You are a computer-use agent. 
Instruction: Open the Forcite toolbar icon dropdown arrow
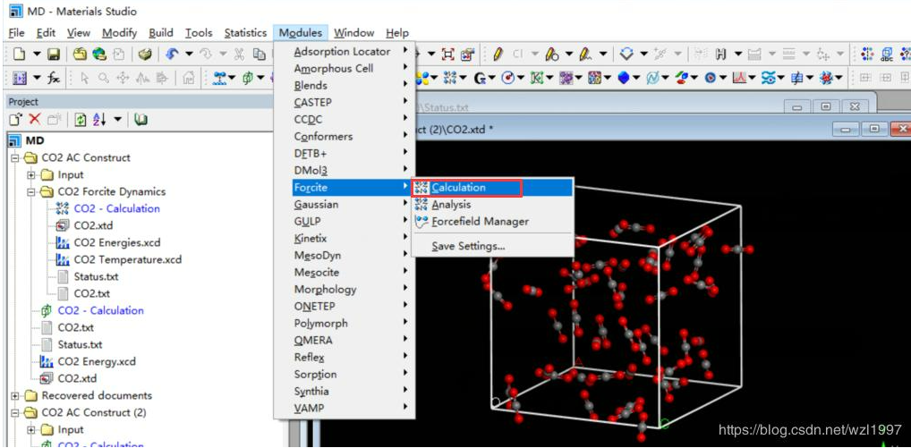point(463,78)
